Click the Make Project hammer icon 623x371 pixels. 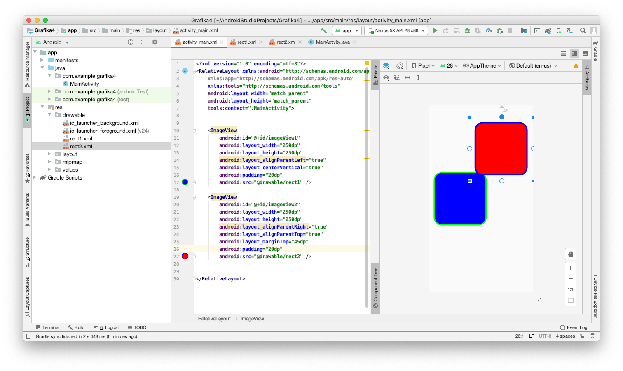[323, 30]
